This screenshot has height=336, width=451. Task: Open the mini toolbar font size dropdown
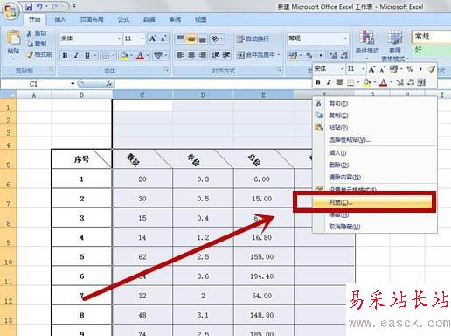pos(363,69)
